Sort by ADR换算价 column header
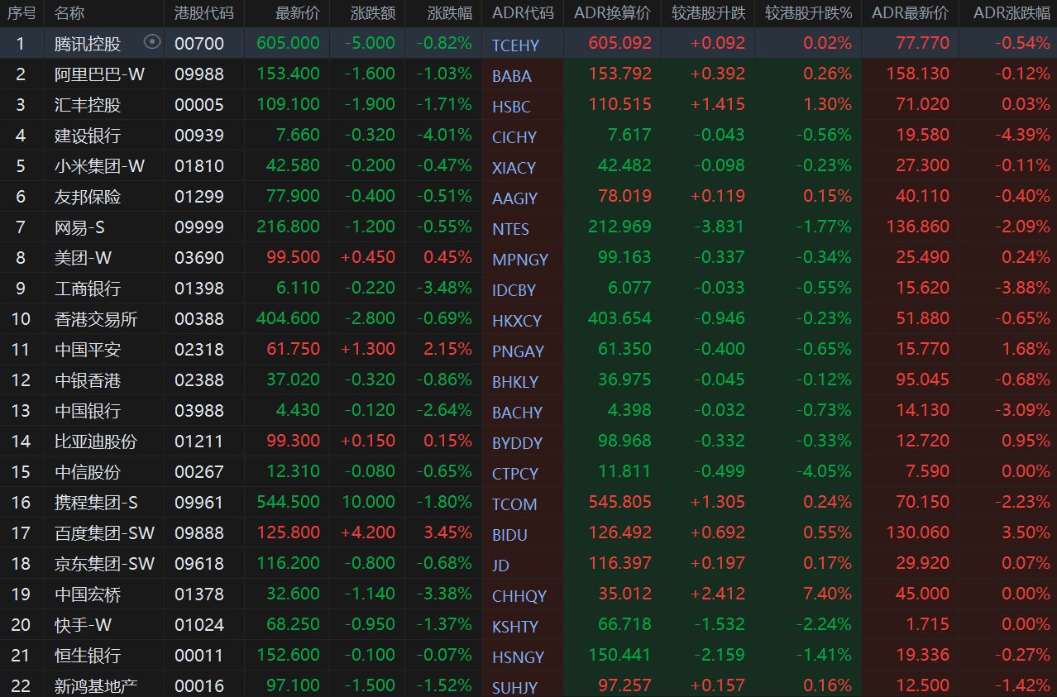The height and width of the screenshot is (697, 1057). 612,13
